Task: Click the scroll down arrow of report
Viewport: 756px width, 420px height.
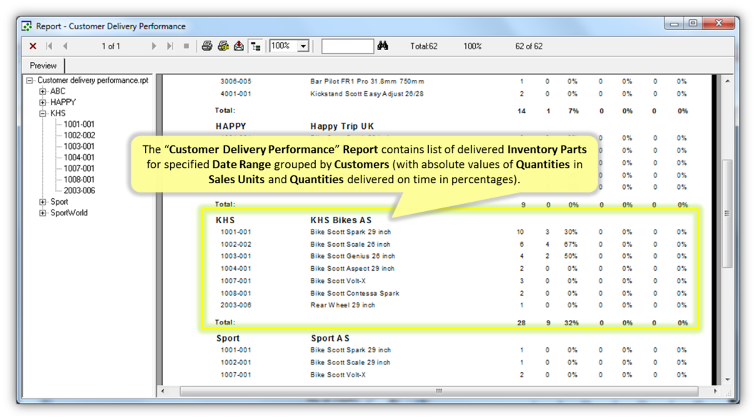Action: pos(727,380)
